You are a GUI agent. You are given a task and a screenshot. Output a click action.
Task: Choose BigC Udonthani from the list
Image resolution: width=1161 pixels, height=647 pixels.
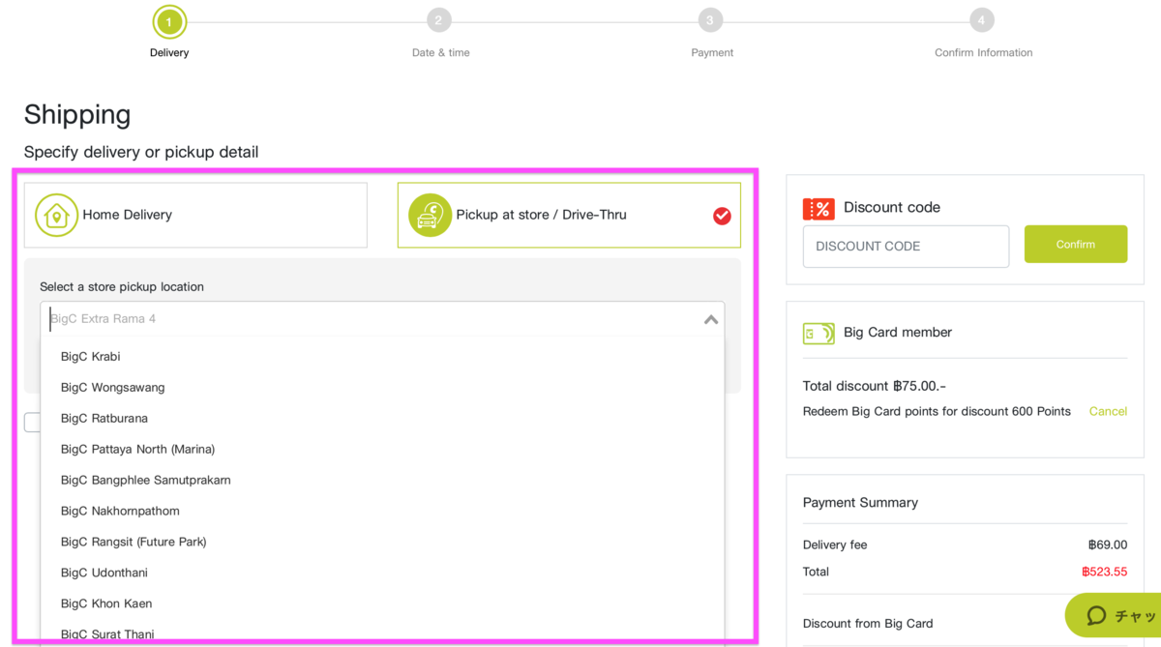click(382, 573)
